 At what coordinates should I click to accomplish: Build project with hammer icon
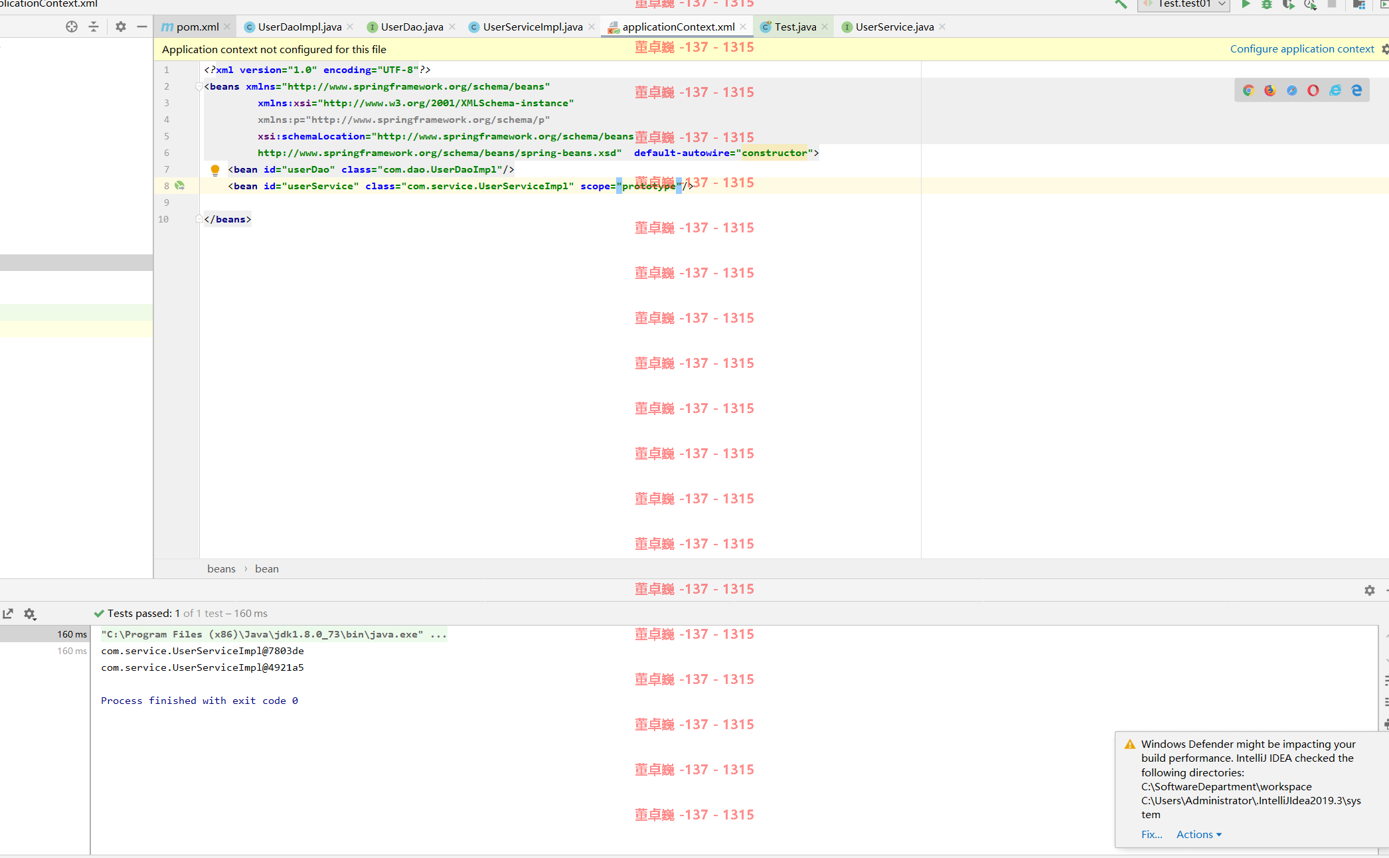tap(1121, 4)
